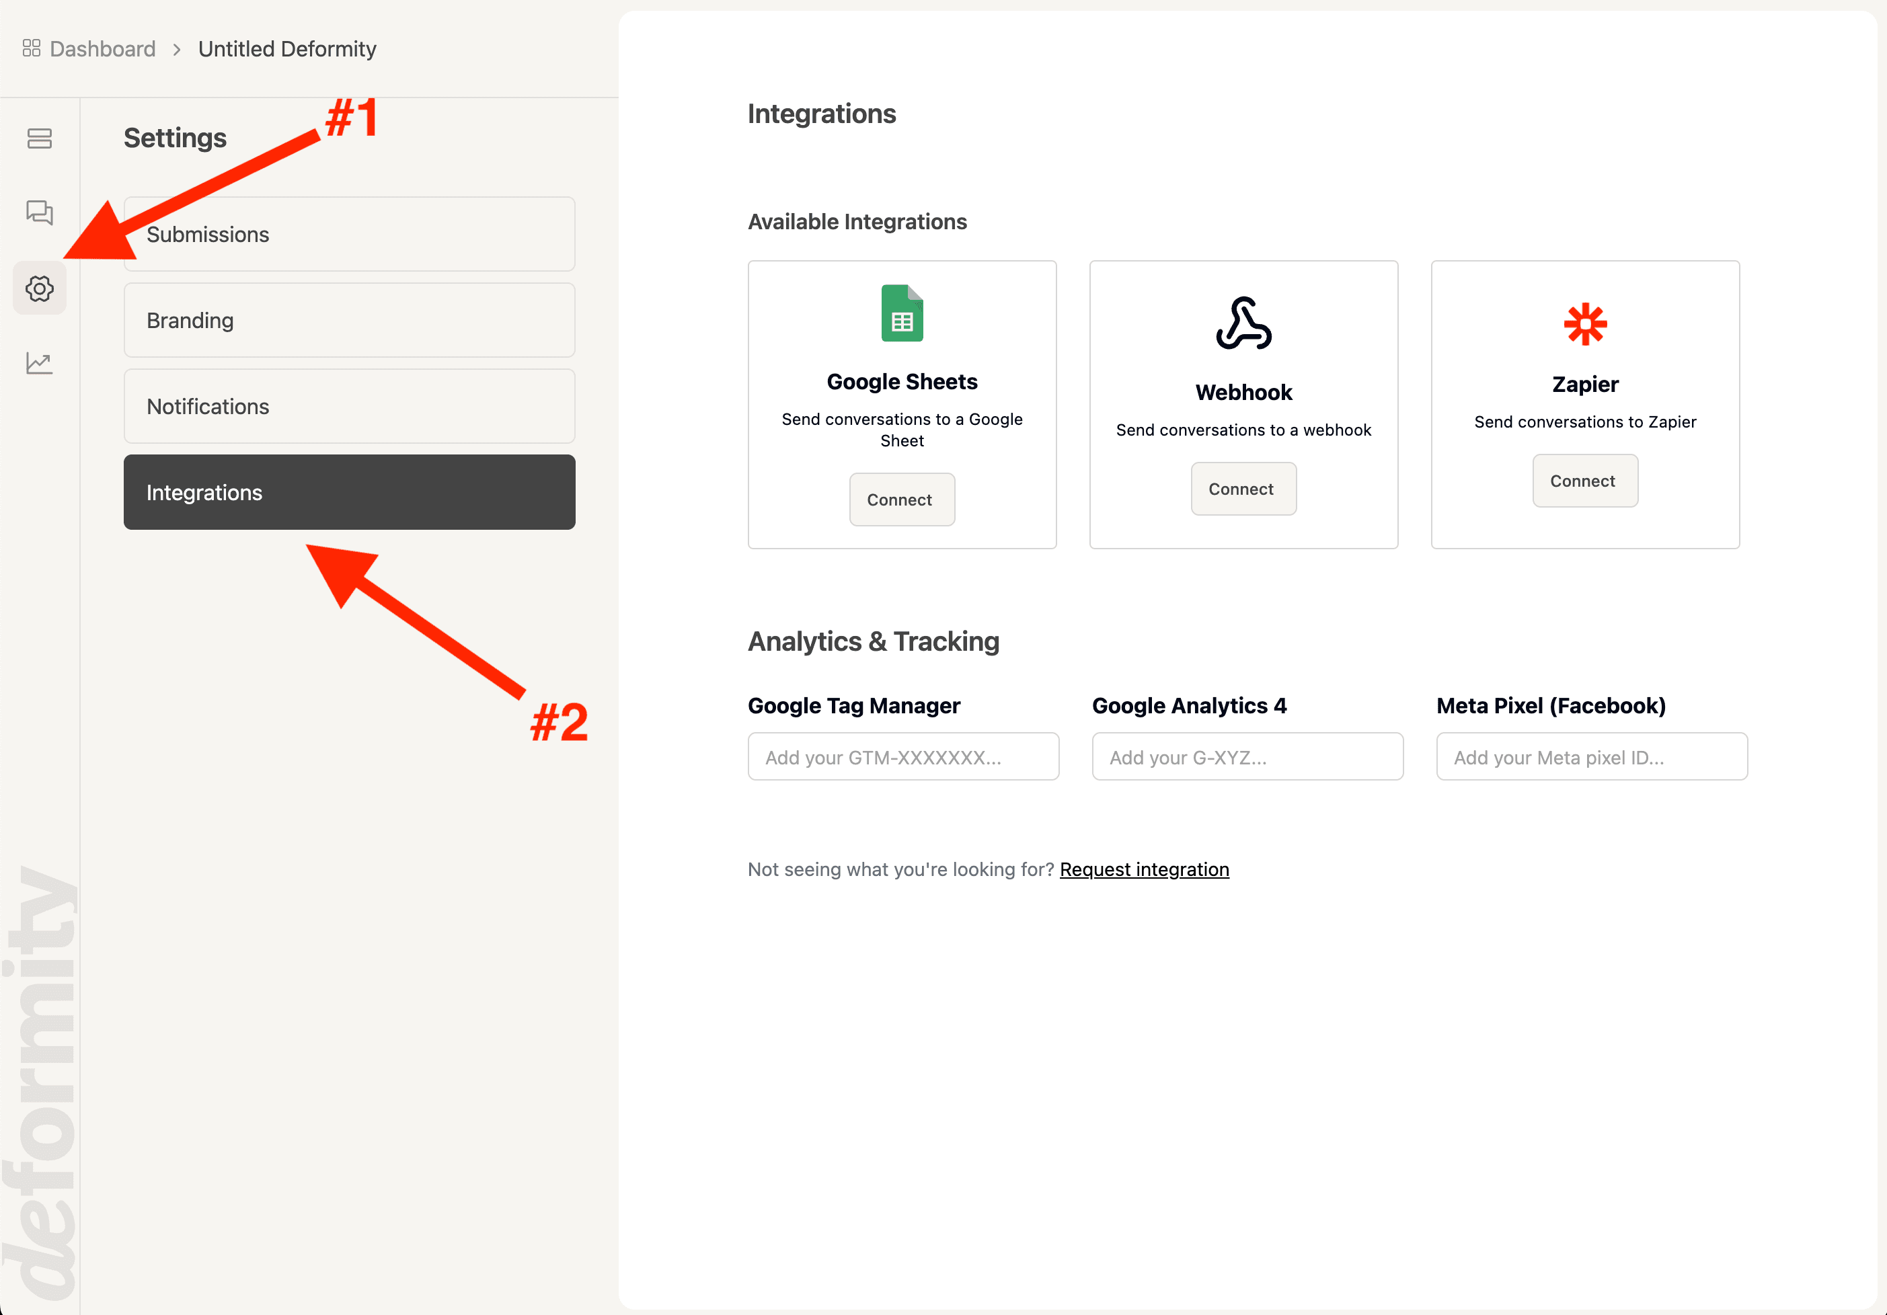This screenshot has height=1315, width=1887.
Task: Switch to the Integrations settings section
Action: tap(348, 492)
